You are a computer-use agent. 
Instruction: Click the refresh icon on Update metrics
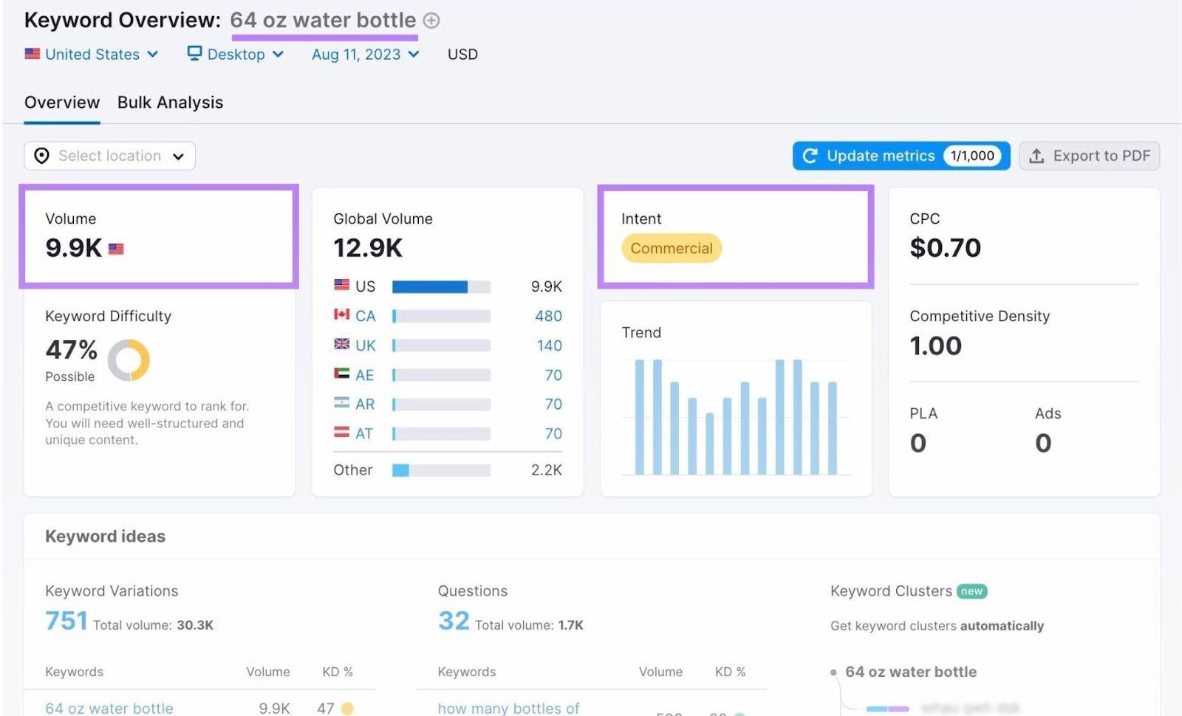pyautogui.click(x=811, y=156)
